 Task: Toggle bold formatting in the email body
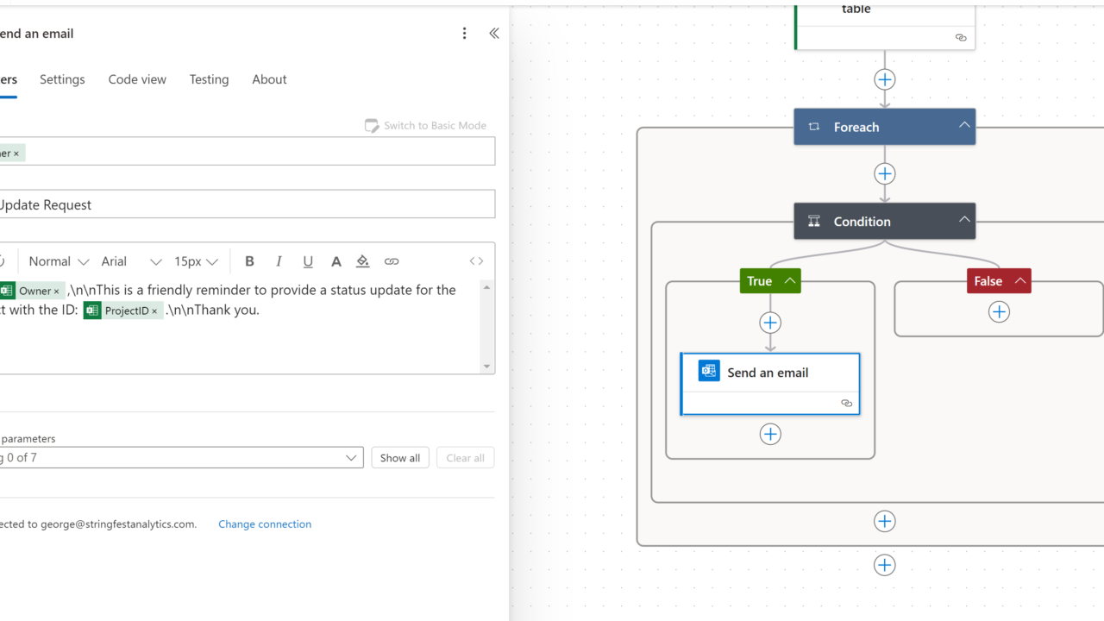click(x=249, y=261)
